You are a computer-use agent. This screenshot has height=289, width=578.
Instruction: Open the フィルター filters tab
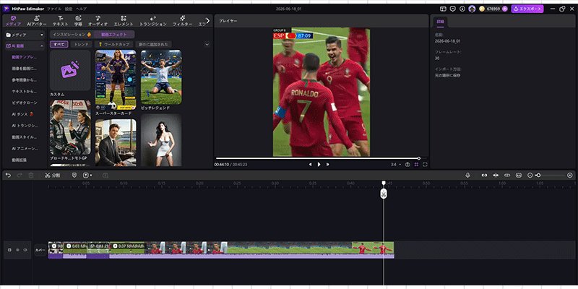pos(183,21)
